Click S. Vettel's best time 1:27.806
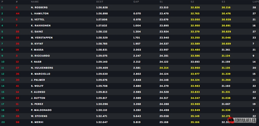 coord(102,20)
